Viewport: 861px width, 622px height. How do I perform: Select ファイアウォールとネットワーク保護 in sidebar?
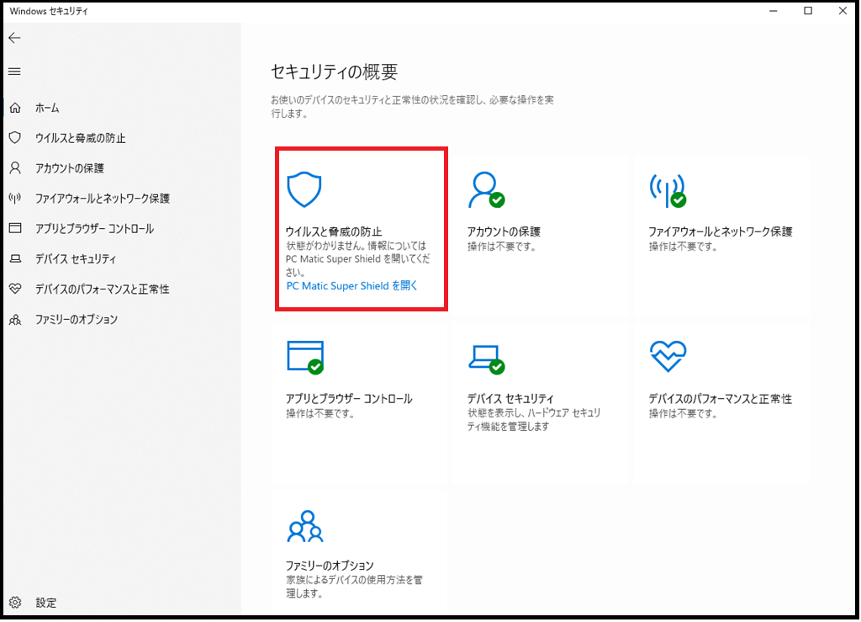click(x=102, y=199)
